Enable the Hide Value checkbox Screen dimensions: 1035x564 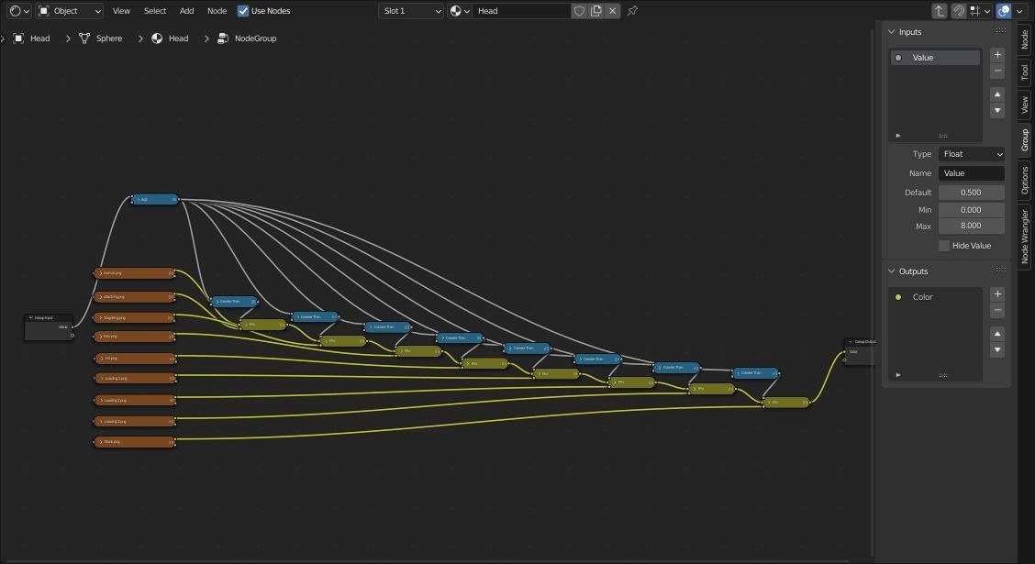click(944, 246)
